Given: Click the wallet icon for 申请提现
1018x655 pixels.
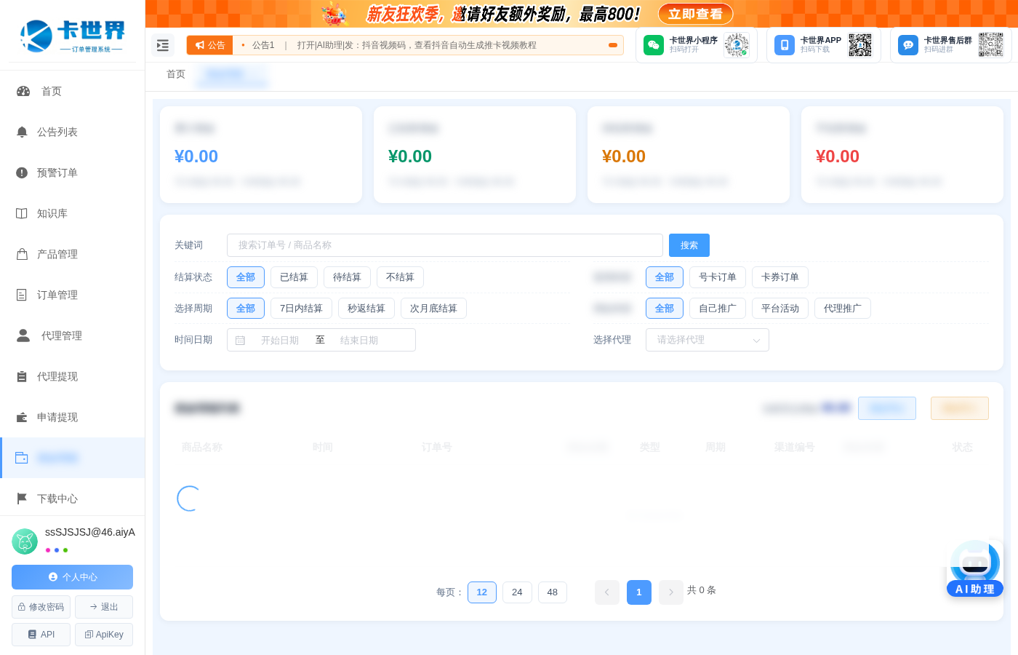Looking at the screenshot, I should tap(22, 417).
